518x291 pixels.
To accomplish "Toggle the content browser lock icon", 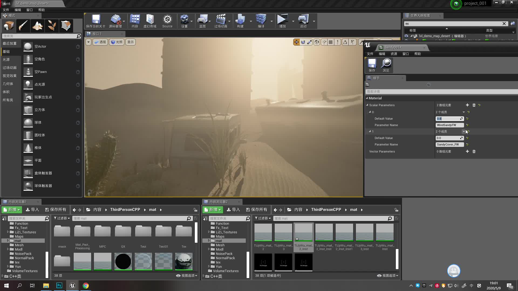I will pyautogui.click(x=195, y=210).
